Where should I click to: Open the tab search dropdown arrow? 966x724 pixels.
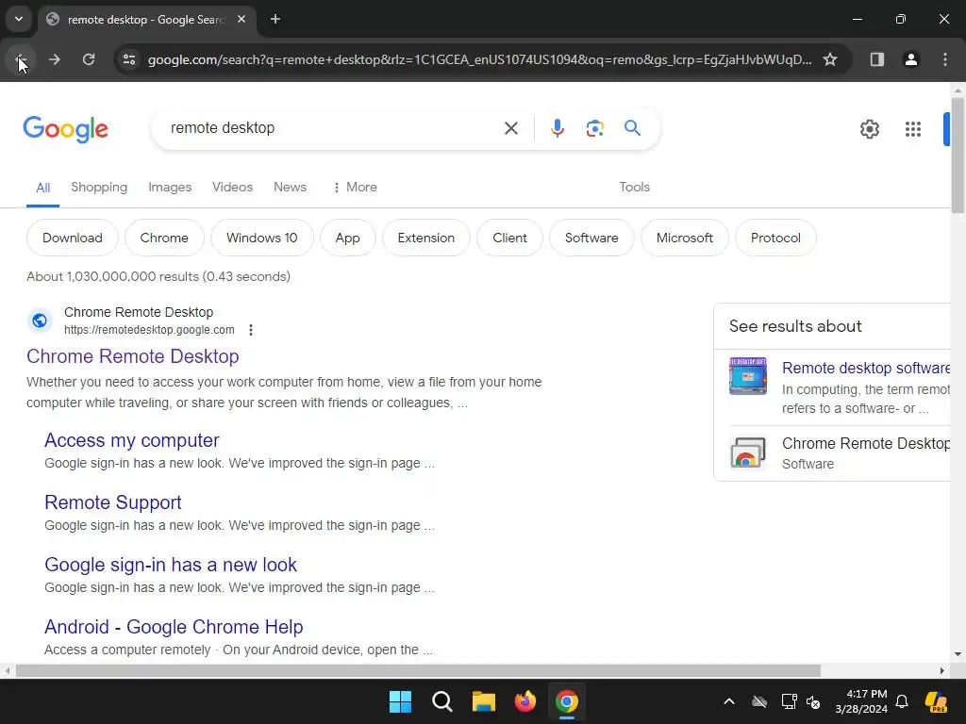(19, 19)
